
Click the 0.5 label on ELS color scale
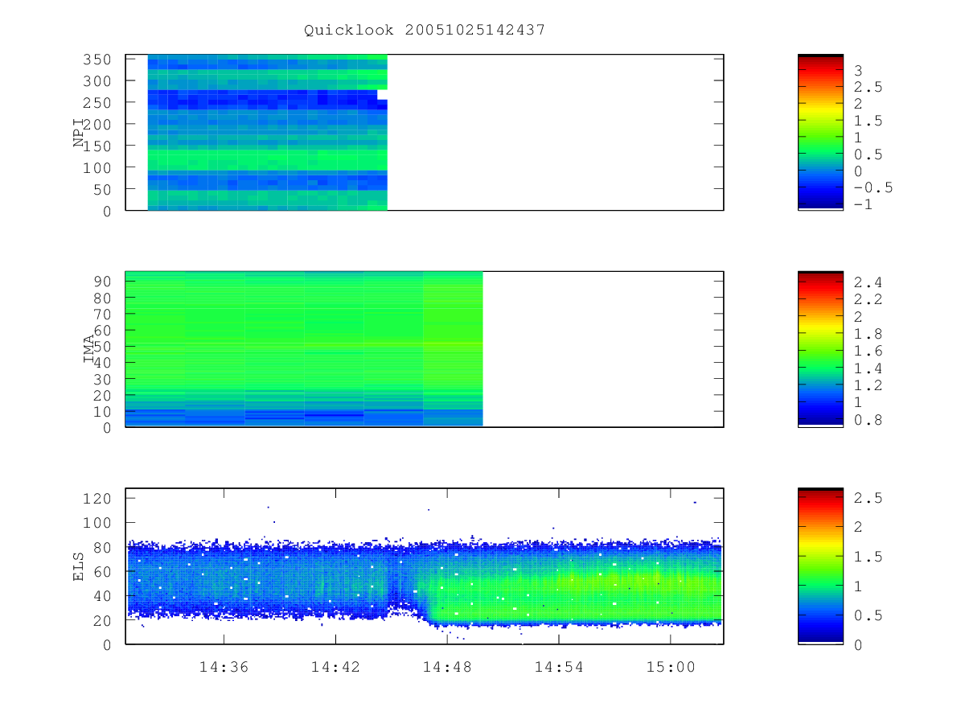point(868,615)
